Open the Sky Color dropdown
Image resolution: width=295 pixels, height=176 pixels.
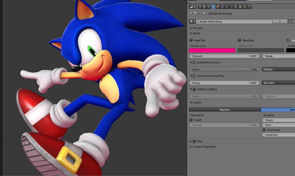click(279, 83)
